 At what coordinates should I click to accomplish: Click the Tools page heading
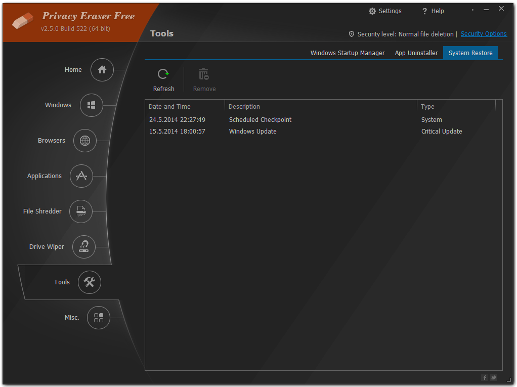(161, 33)
